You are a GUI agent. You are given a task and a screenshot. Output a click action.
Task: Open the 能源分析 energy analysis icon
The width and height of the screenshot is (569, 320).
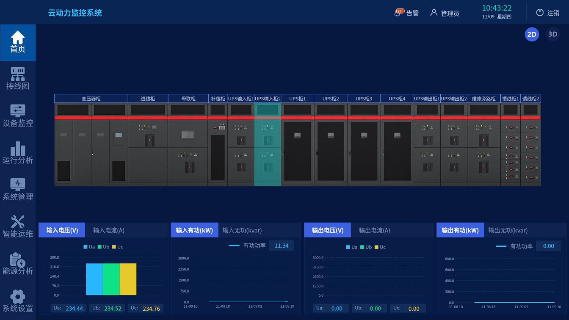[x=17, y=259]
